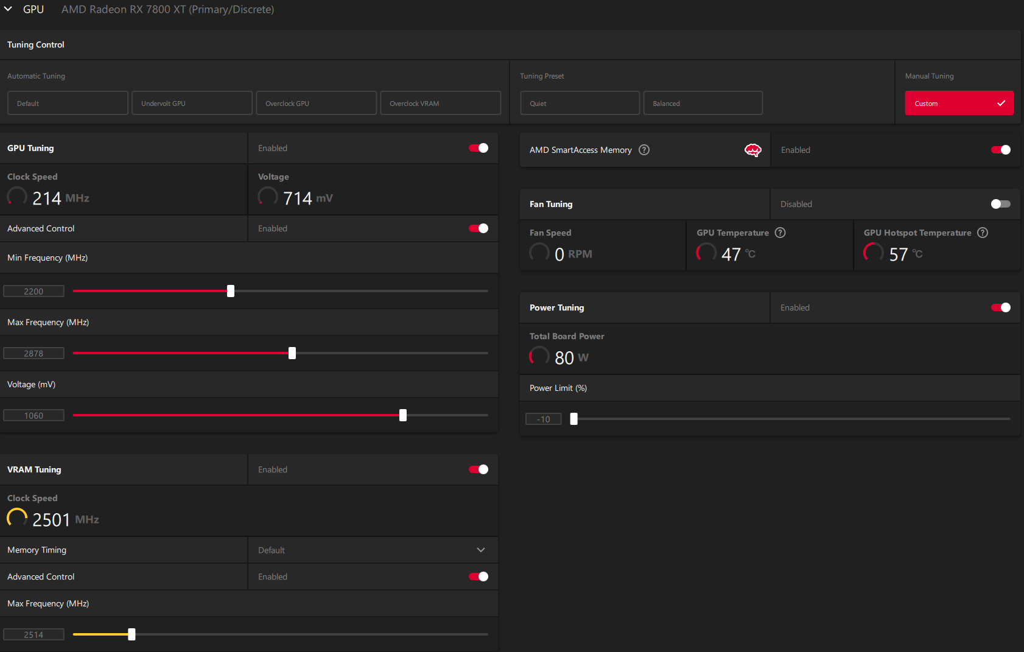Click the '214 MHz' clock speed reading
1024x652 pixels.
pyautogui.click(x=61, y=198)
